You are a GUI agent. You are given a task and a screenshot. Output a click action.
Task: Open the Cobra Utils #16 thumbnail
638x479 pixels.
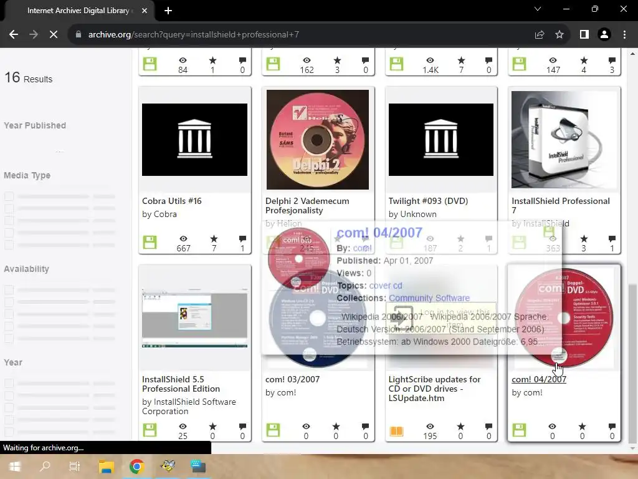pyautogui.click(x=194, y=140)
